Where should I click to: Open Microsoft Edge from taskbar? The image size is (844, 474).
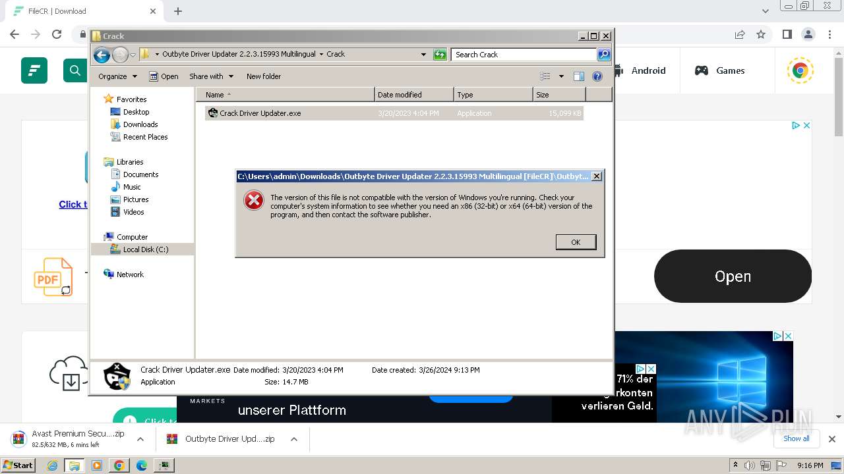(141, 465)
